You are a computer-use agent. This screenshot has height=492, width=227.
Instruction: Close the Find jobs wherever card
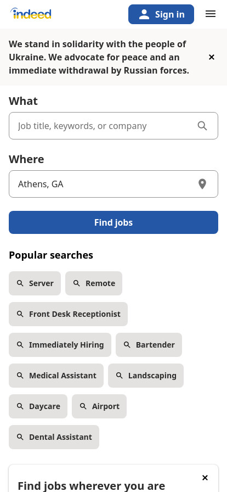point(205,478)
